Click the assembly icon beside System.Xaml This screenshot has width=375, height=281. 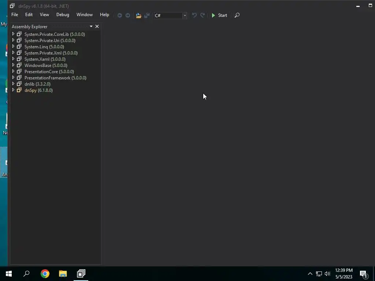(19, 59)
